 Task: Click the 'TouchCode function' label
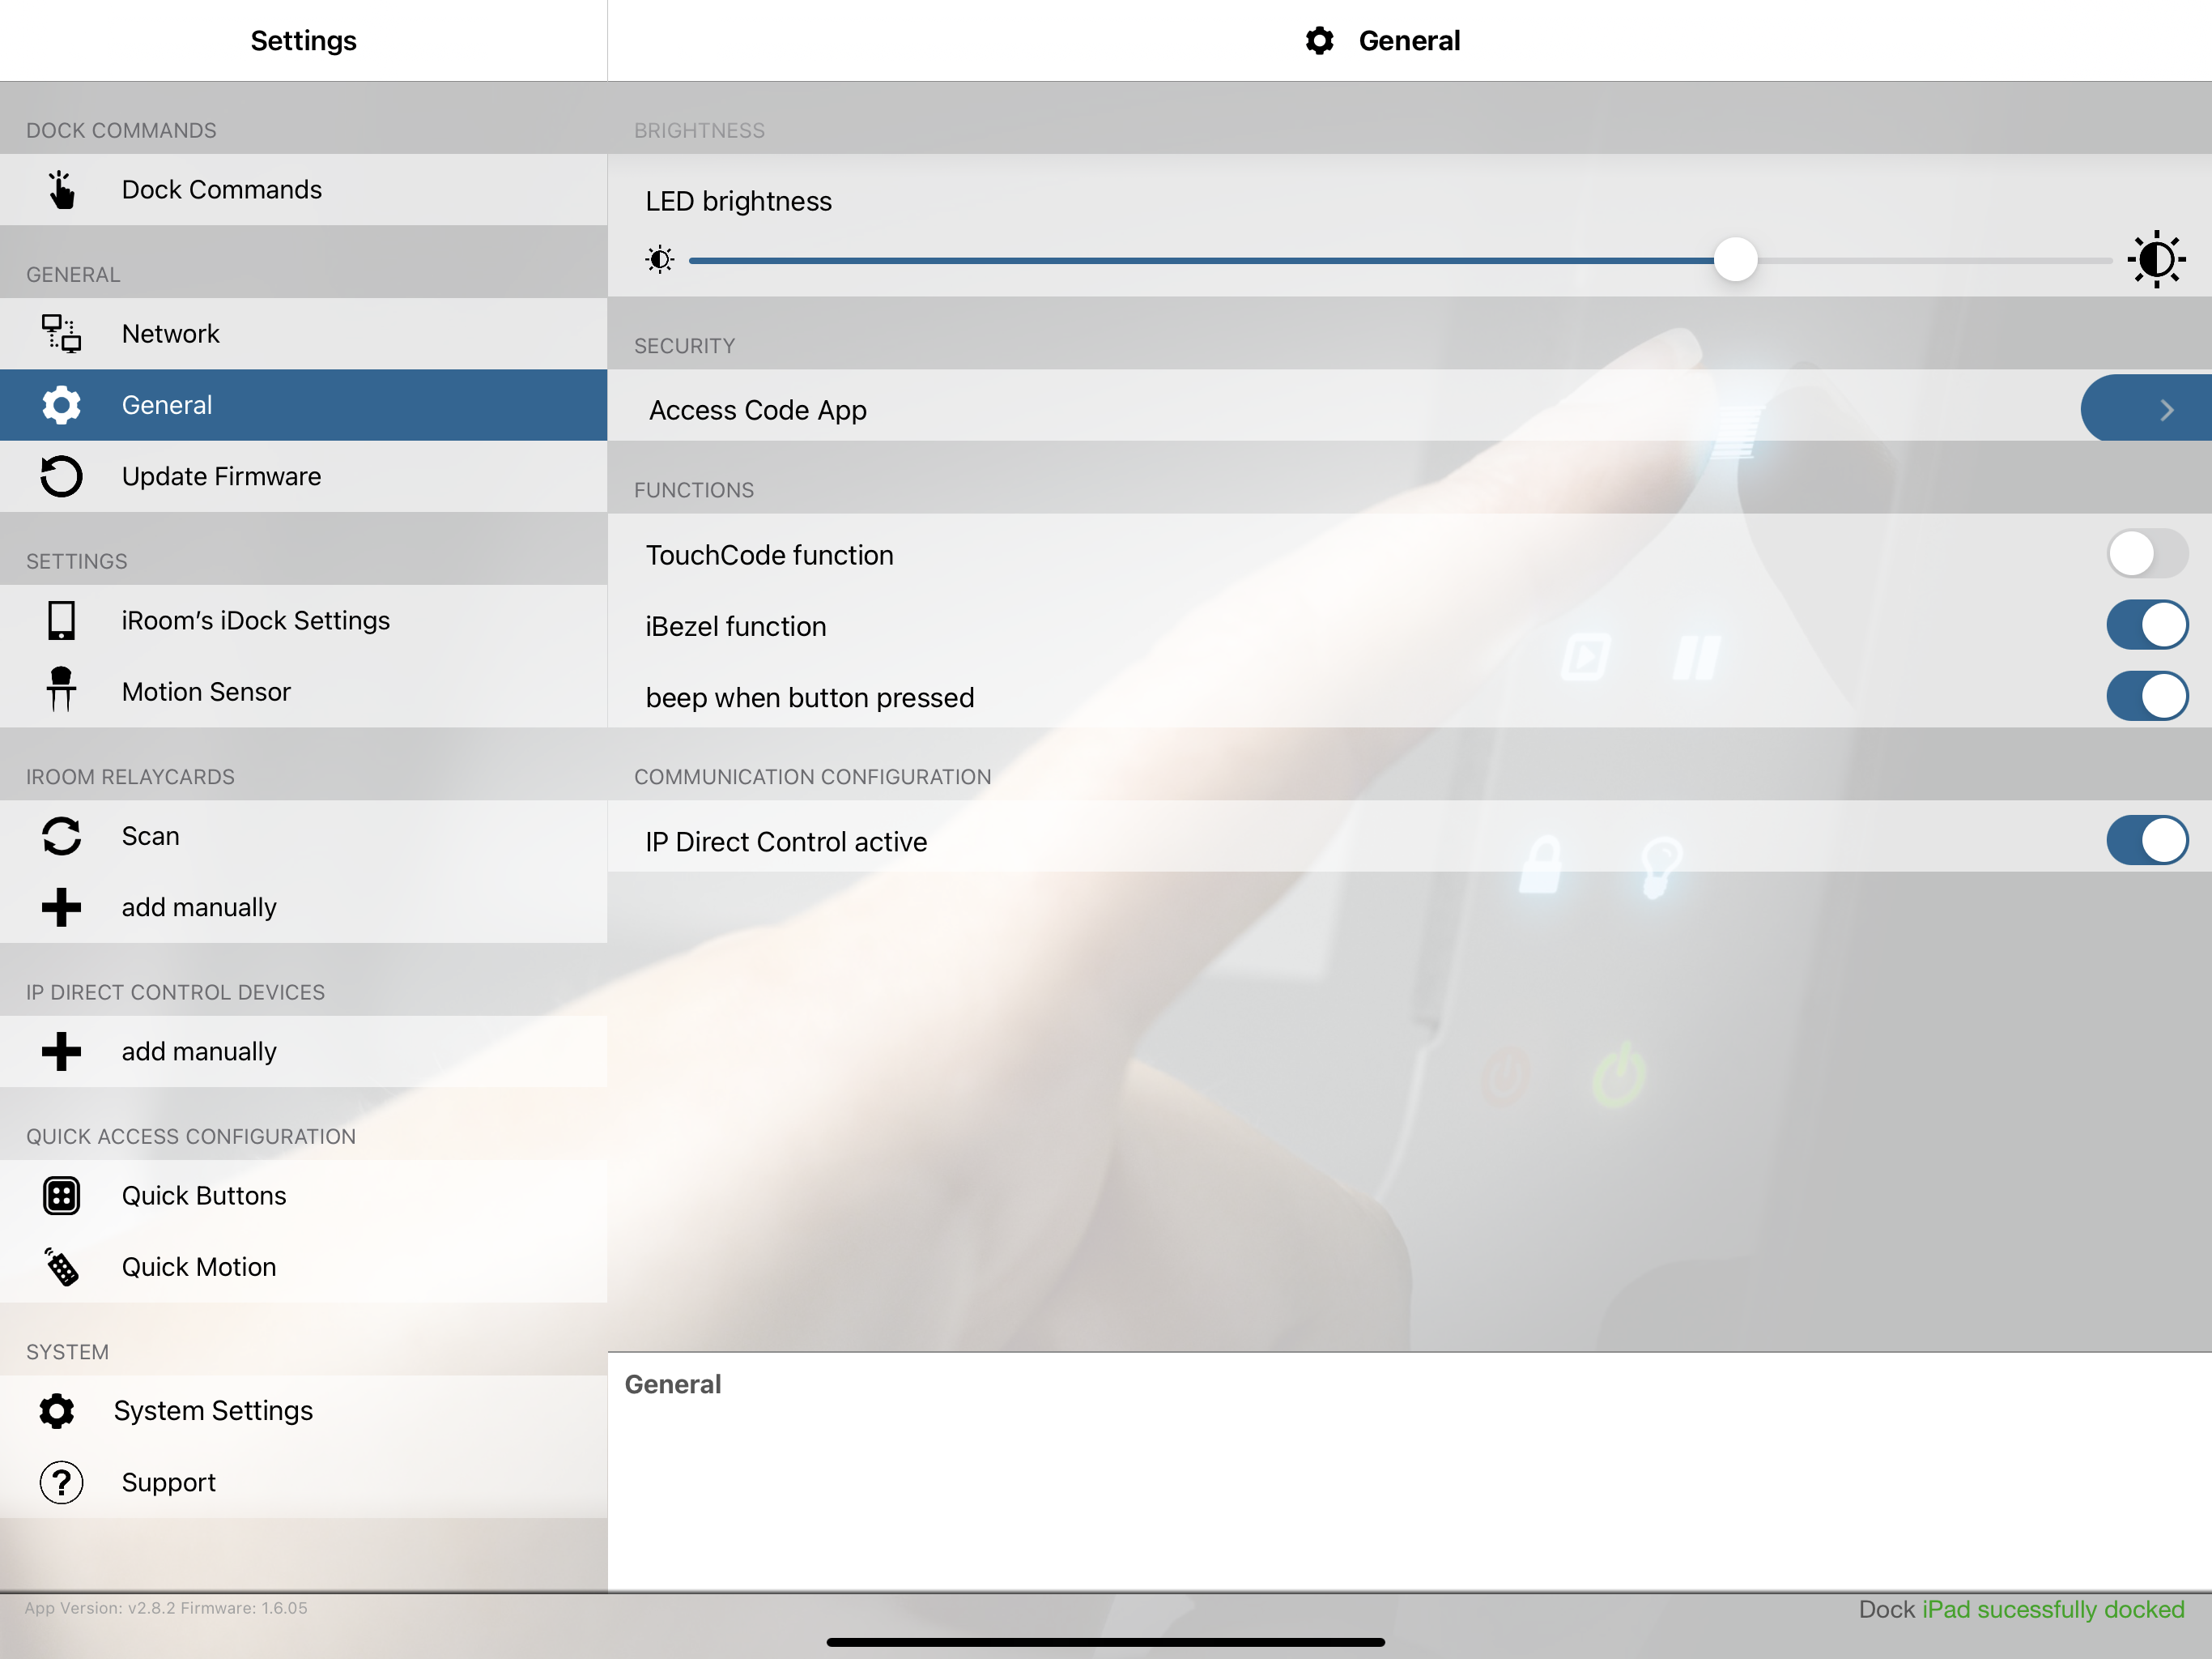point(770,556)
